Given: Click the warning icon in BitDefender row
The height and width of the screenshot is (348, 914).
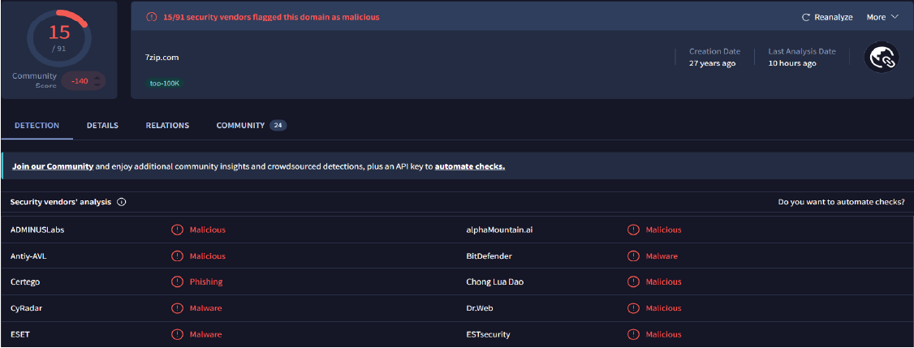Looking at the screenshot, I should pos(633,256).
